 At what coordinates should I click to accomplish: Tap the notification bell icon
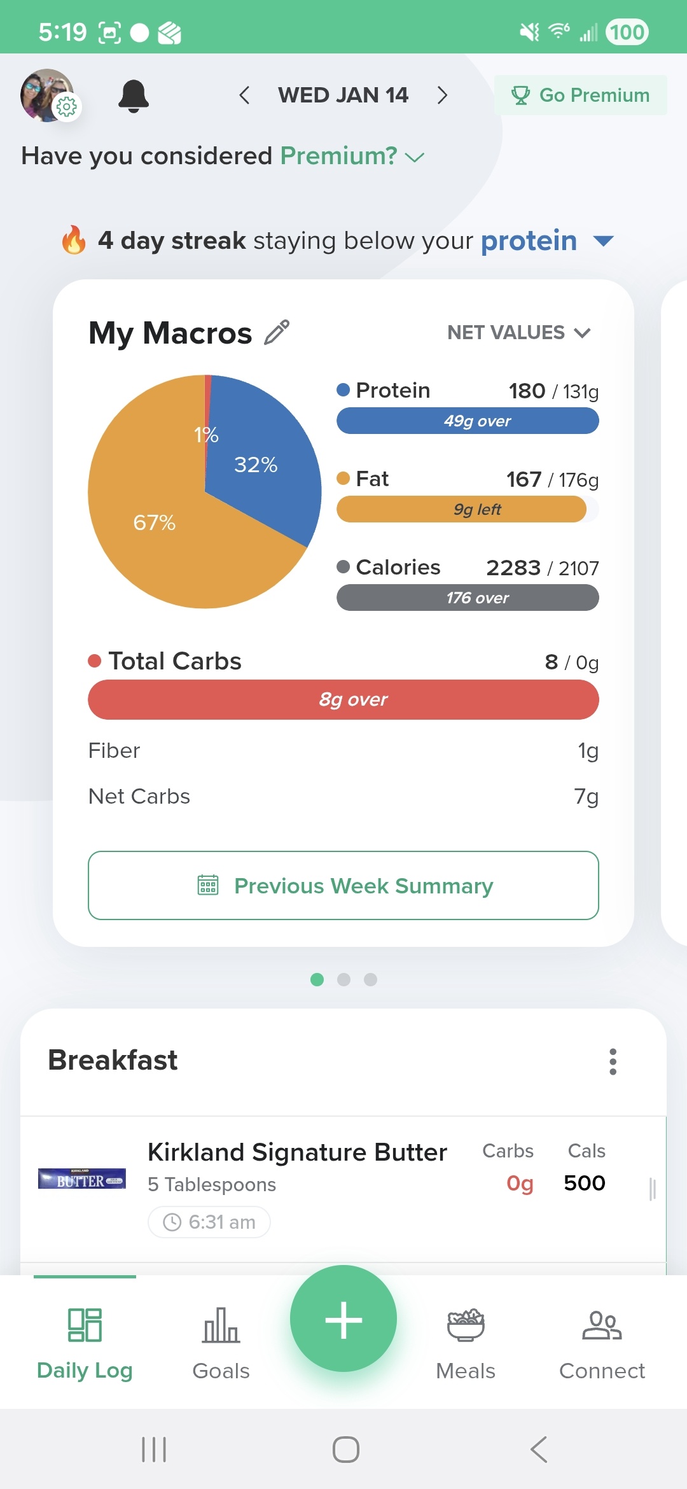[134, 96]
